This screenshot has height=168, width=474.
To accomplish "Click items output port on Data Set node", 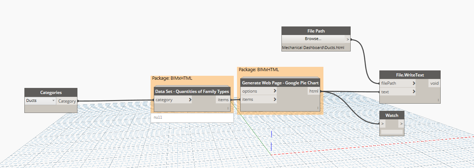I will click(223, 100).
